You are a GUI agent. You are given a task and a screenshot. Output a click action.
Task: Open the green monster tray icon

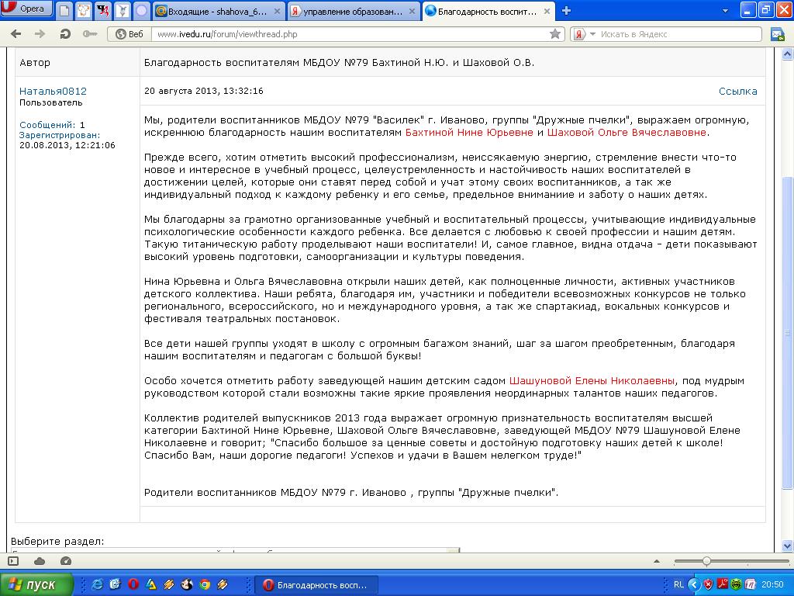pyautogui.click(x=737, y=584)
